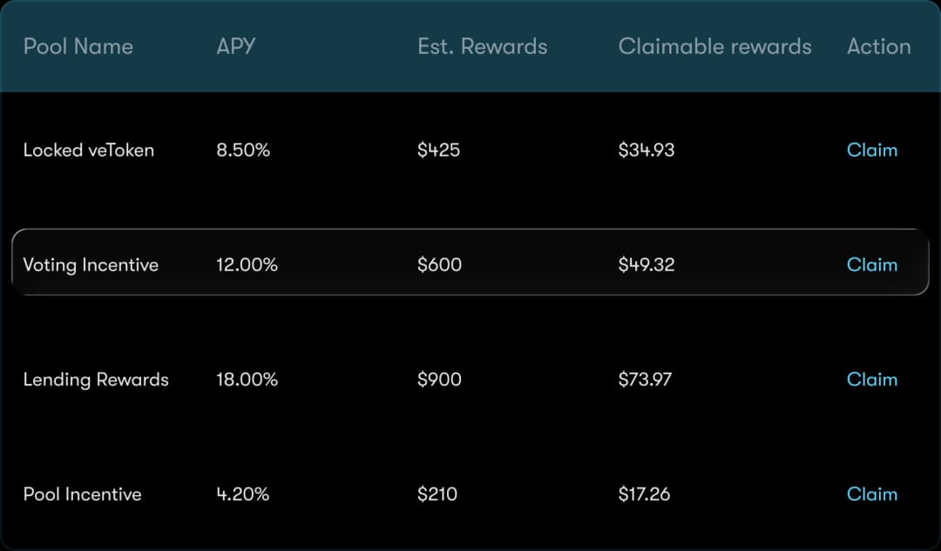Click the 12.00% APY value
Viewport: 941px width, 551px height.
point(247,265)
